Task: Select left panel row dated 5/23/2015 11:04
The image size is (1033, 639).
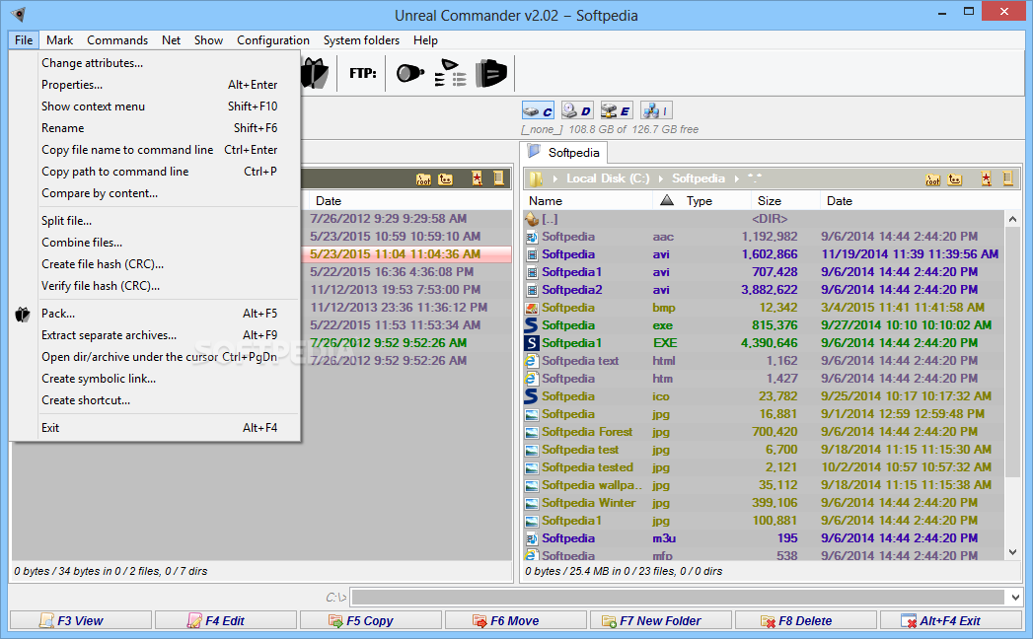Action: click(406, 254)
